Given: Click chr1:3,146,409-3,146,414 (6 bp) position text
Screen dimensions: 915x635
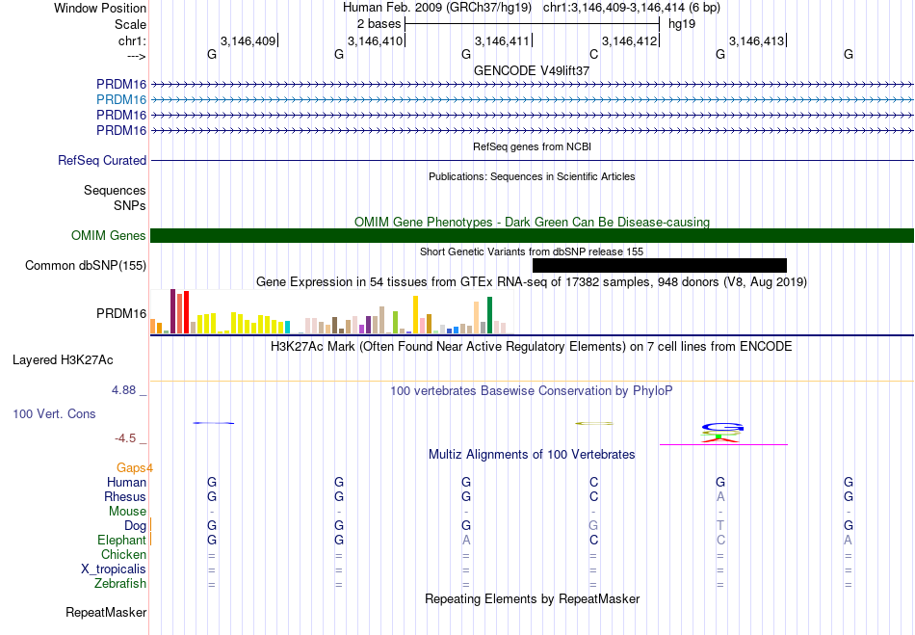Looking at the screenshot, I should 632,8.
